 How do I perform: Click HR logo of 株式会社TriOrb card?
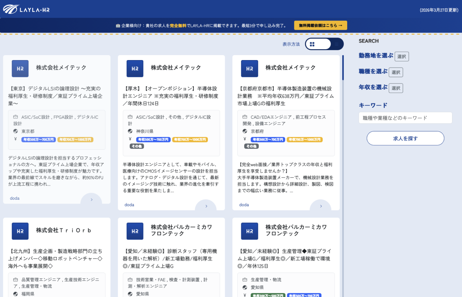[20, 231]
